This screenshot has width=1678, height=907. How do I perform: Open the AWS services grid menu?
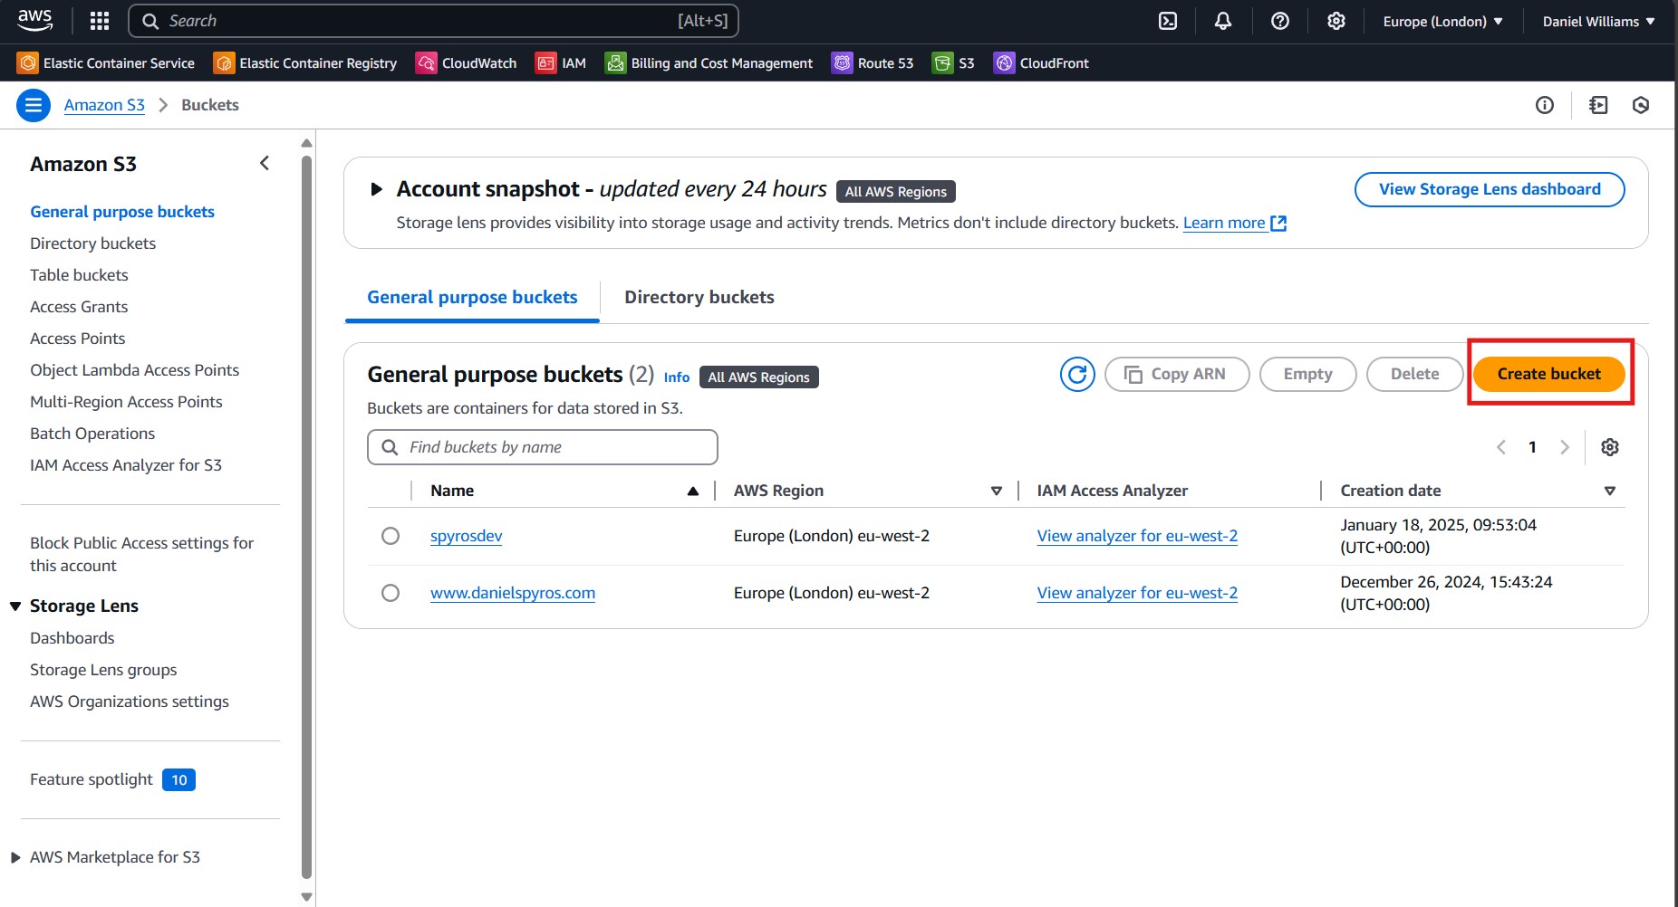click(x=100, y=21)
